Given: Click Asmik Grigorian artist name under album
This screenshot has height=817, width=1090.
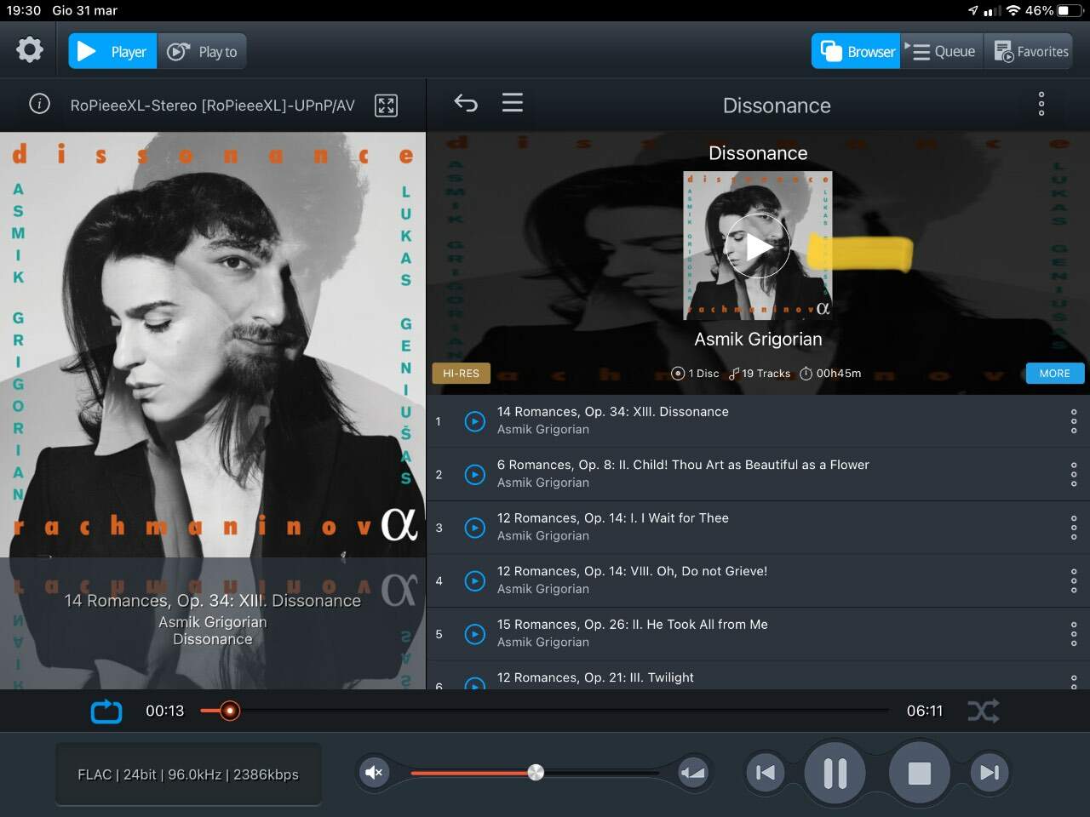Looking at the screenshot, I should click(758, 339).
